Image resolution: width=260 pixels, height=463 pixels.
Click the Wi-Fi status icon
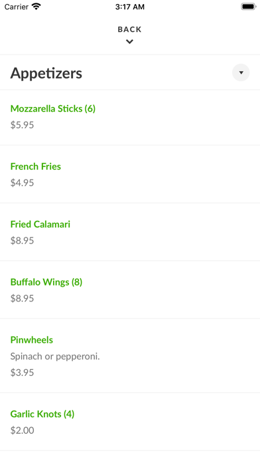(36, 7)
